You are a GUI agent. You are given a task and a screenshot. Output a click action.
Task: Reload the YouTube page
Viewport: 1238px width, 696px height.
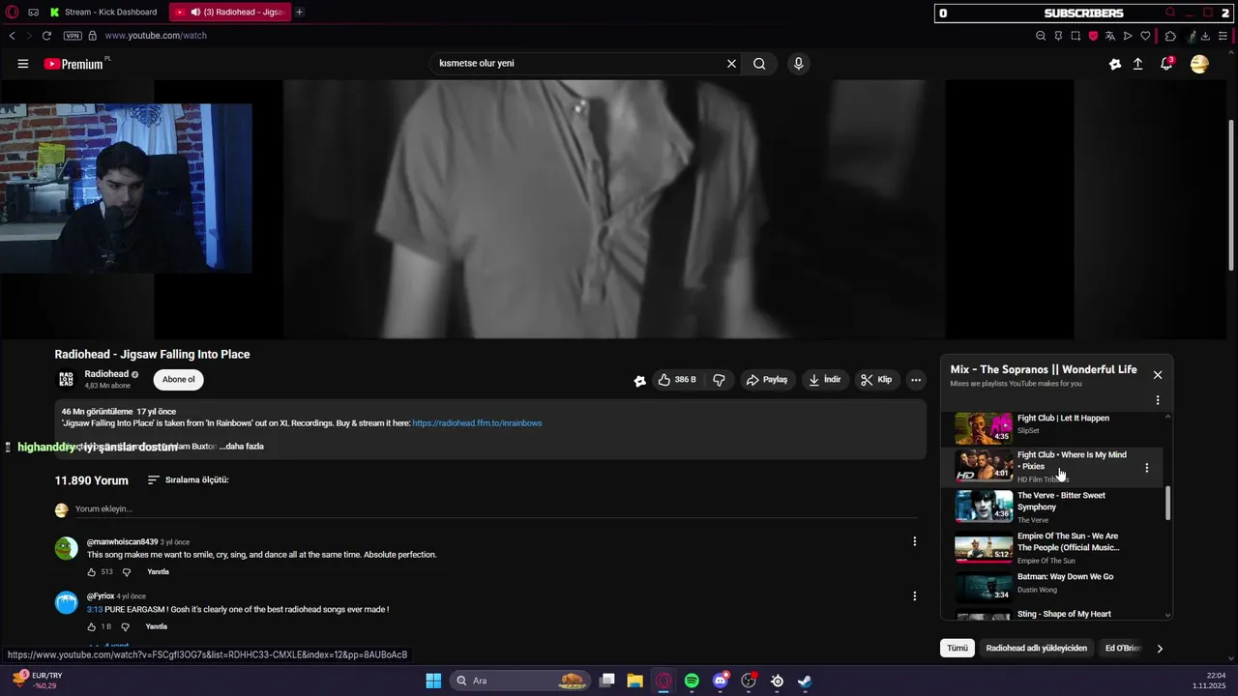point(46,36)
